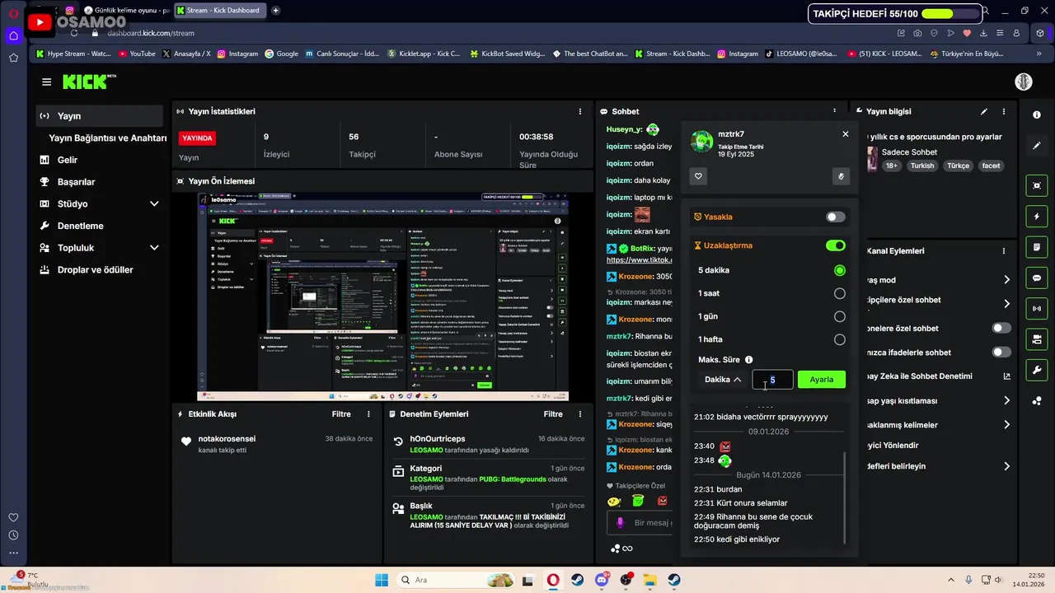
Task: Open the Yayın sidebar item
Action: [100, 116]
